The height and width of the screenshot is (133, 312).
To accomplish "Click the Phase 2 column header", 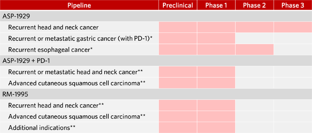I will coord(254,5).
